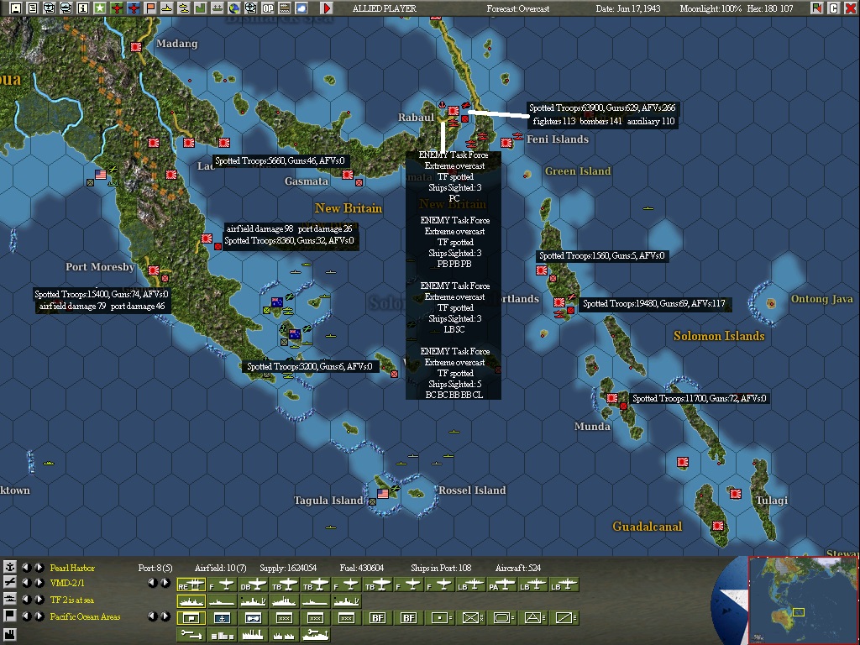Go to previous task force before TF 2
This screenshot has height=645, width=860.
pos(27,600)
